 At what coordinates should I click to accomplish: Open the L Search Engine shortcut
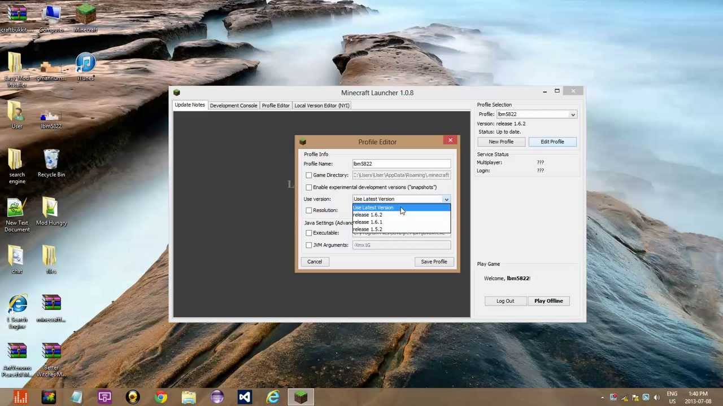click(x=17, y=312)
